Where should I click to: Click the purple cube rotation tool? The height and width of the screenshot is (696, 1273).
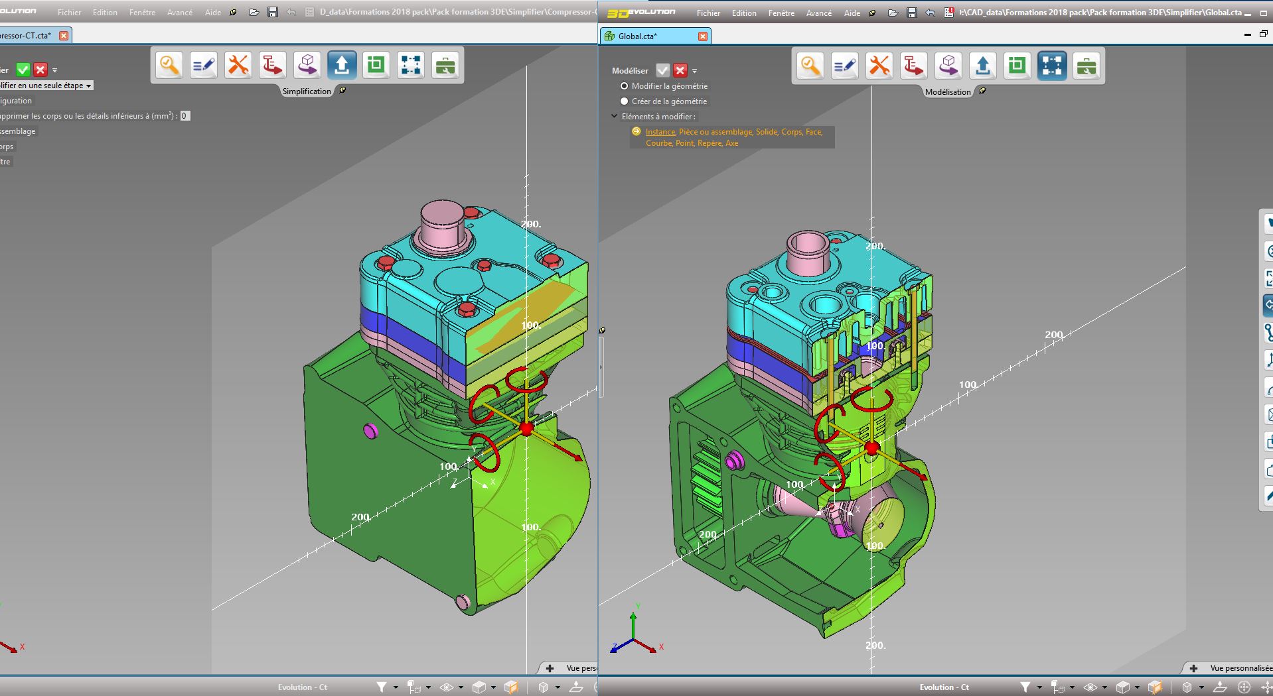pos(948,66)
